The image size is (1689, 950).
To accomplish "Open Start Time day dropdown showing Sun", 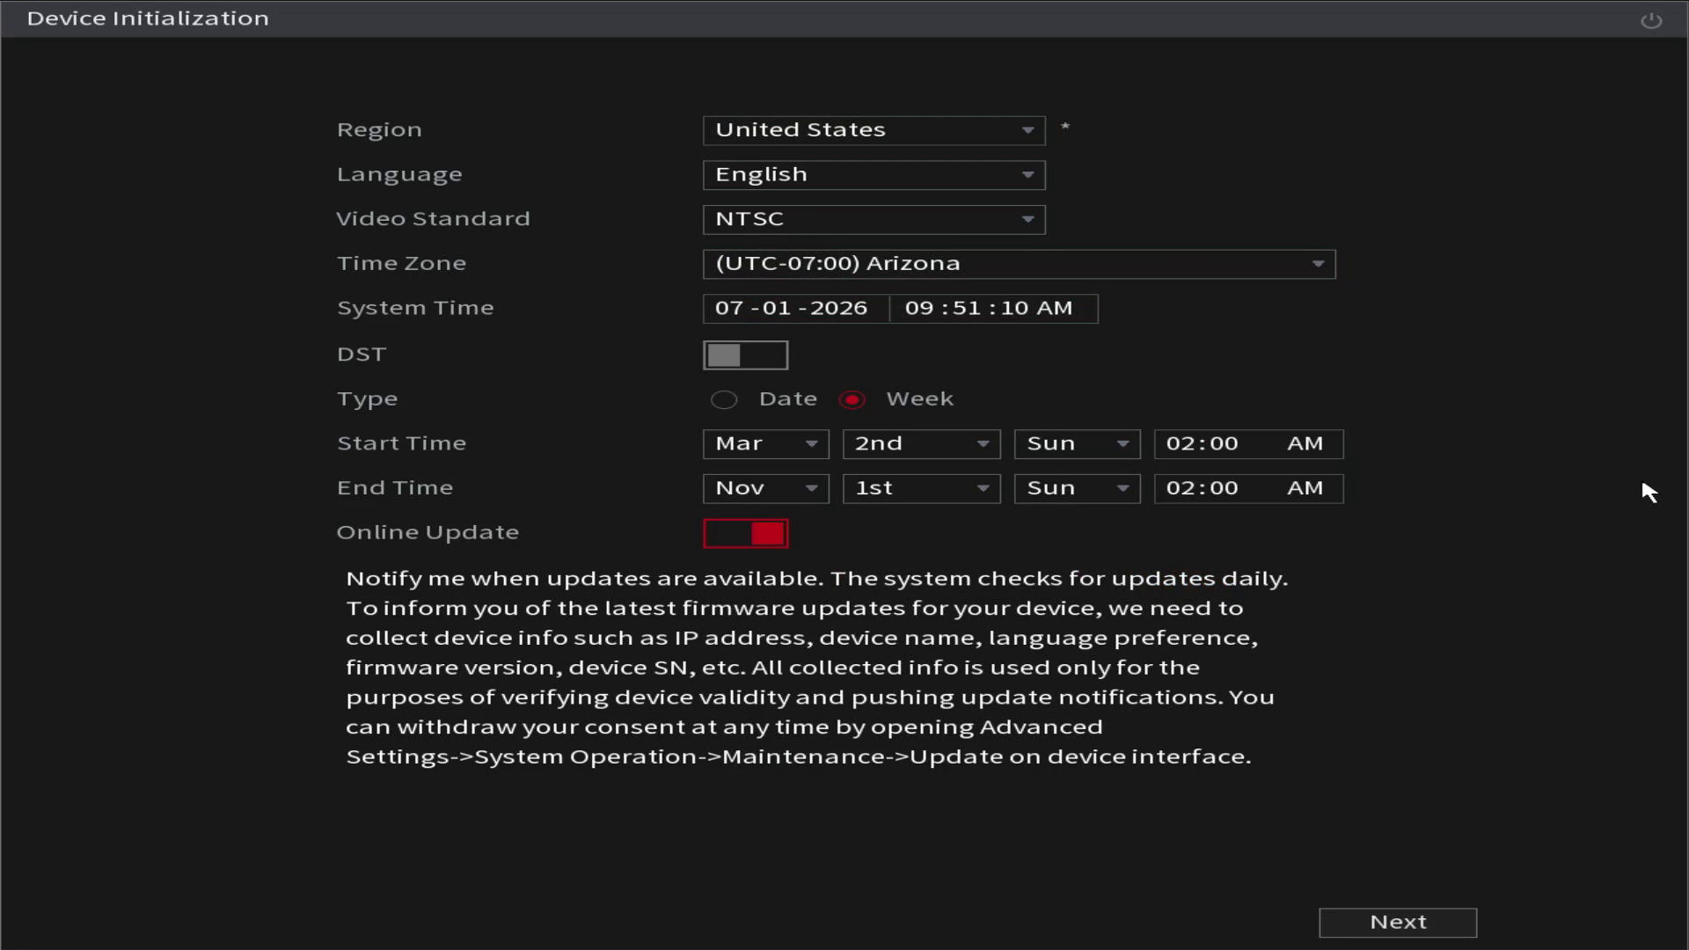I will tap(1077, 444).
